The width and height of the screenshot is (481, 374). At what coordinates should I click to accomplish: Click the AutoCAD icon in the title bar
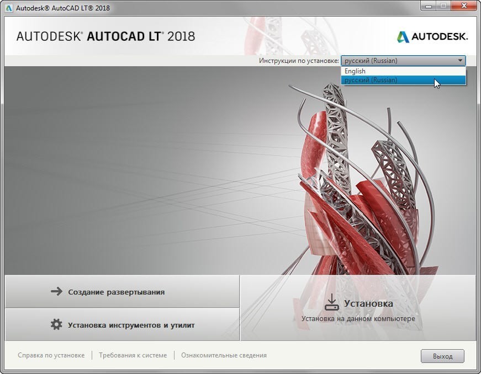[9, 8]
